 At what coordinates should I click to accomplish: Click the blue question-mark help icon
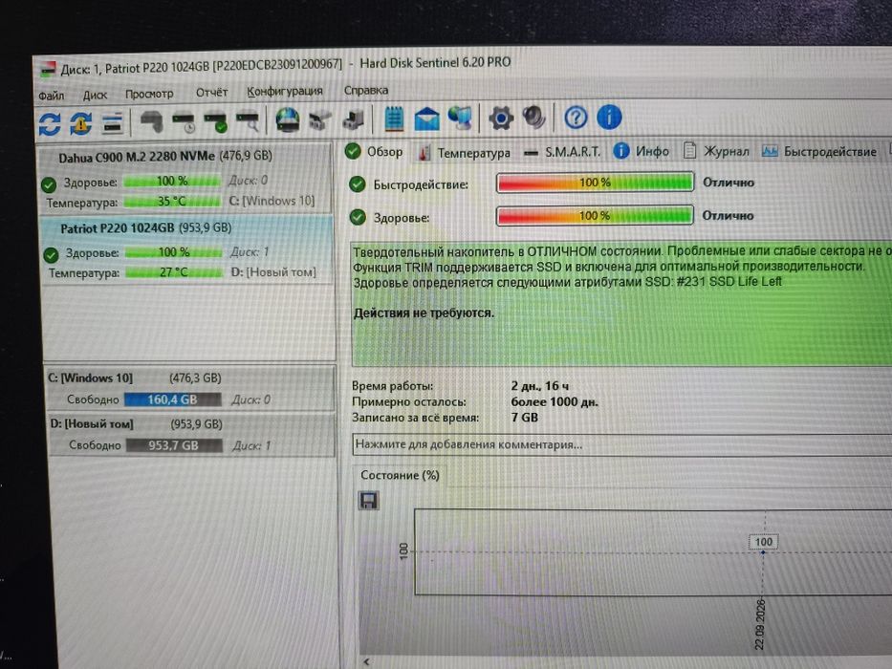576,118
